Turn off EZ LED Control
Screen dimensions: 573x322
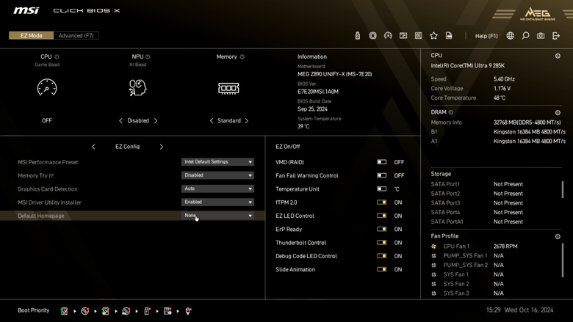(x=381, y=216)
